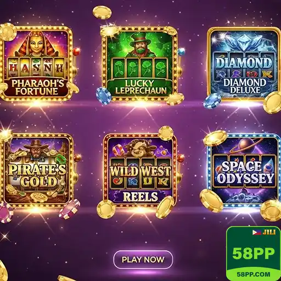Visit the 58PP.COM link

click(x=254, y=274)
